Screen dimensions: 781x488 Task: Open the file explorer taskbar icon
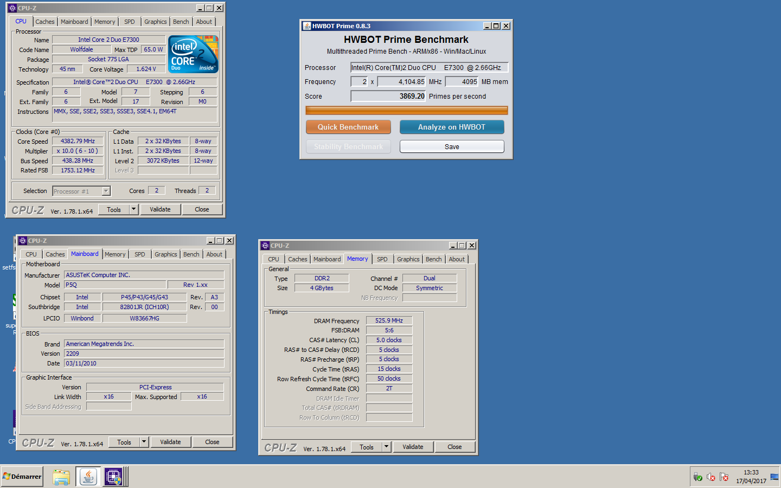[x=61, y=477]
